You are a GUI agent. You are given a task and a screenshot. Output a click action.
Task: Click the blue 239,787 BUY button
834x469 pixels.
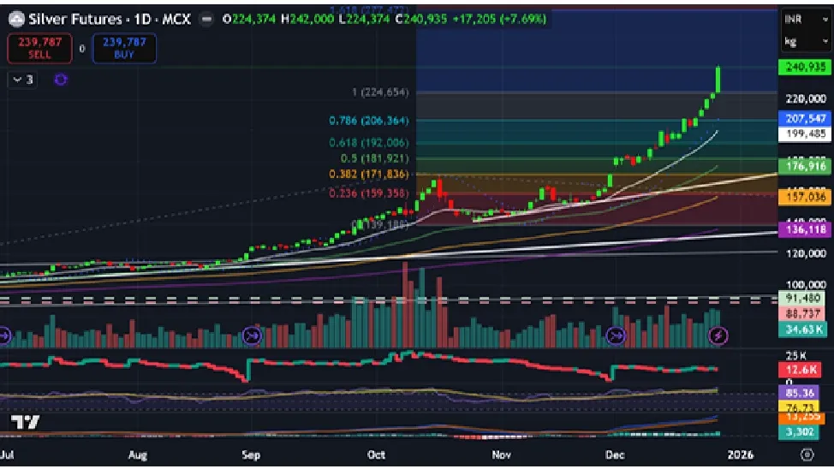click(x=124, y=49)
